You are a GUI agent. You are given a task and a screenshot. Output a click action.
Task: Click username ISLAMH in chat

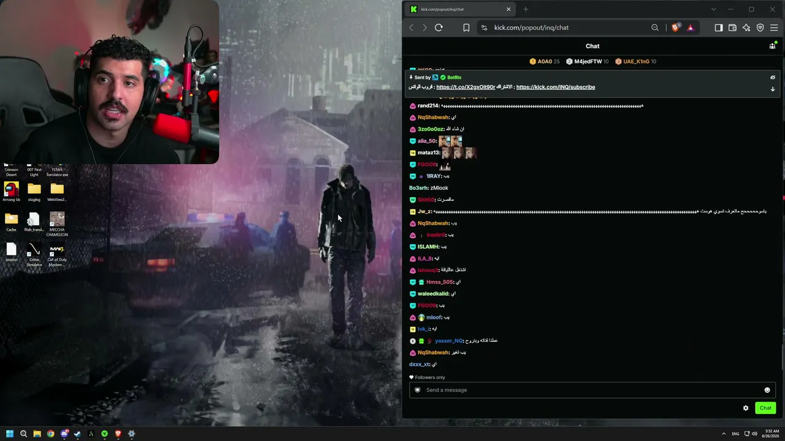428,247
